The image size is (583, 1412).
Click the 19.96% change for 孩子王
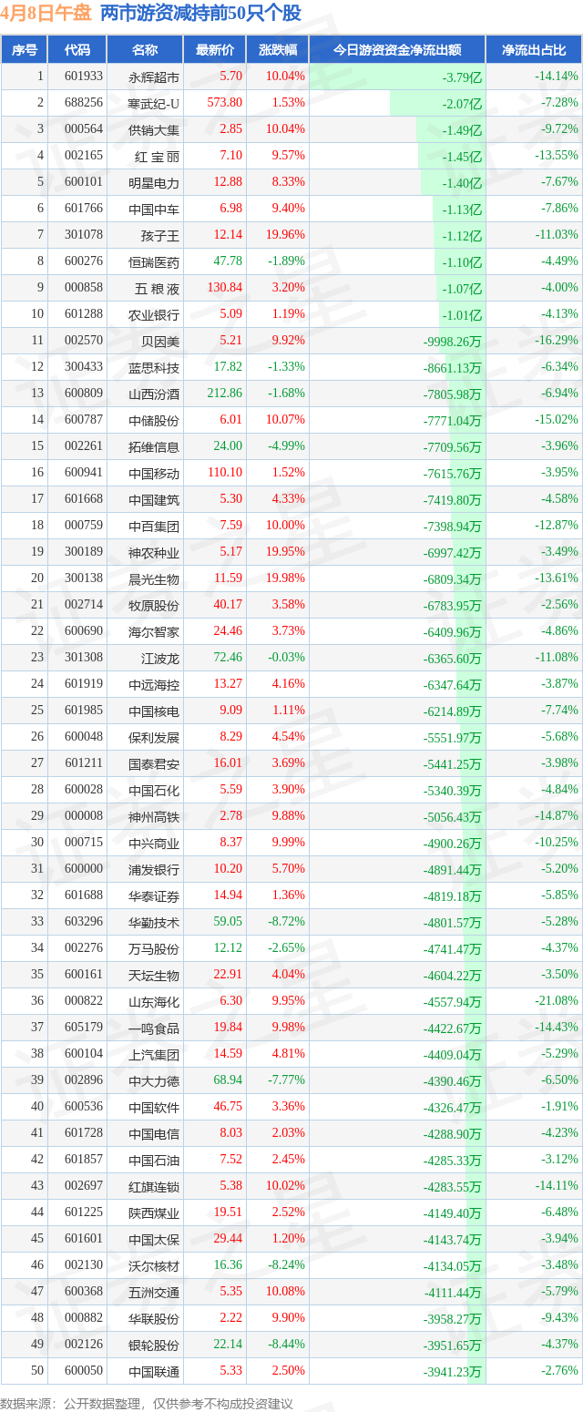[285, 236]
